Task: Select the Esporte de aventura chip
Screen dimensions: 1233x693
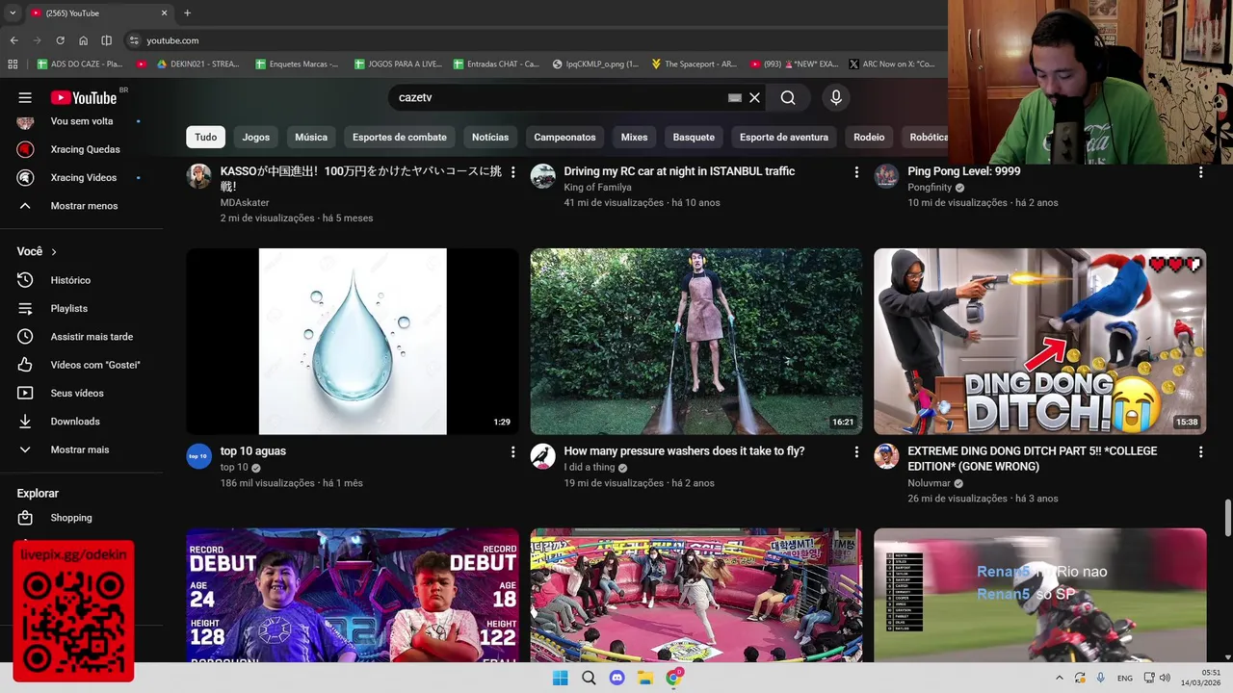Action: [x=784, y=137]
